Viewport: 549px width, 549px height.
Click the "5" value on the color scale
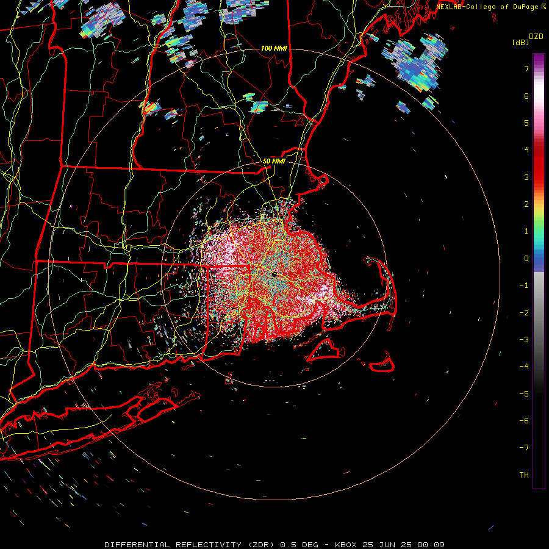[526, 123]
